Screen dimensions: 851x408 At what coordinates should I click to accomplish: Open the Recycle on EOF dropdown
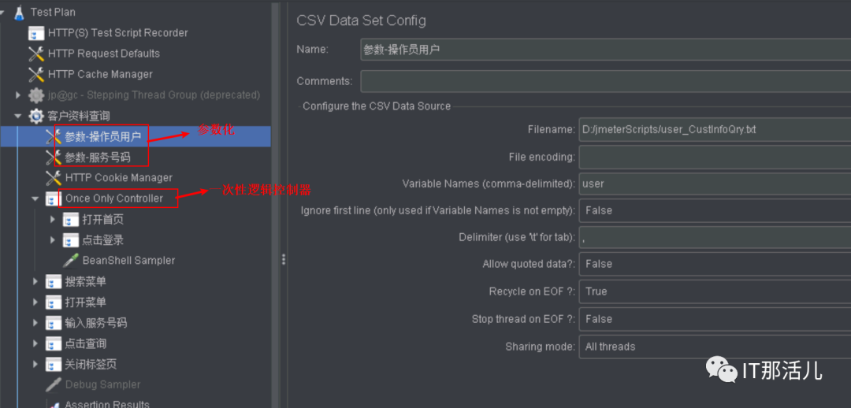pyautogui.click(x=714, y=291)
